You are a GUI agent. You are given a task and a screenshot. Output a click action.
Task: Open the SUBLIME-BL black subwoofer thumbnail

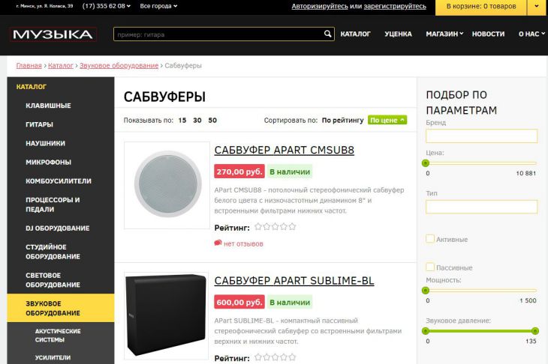(x=167, y=315)
